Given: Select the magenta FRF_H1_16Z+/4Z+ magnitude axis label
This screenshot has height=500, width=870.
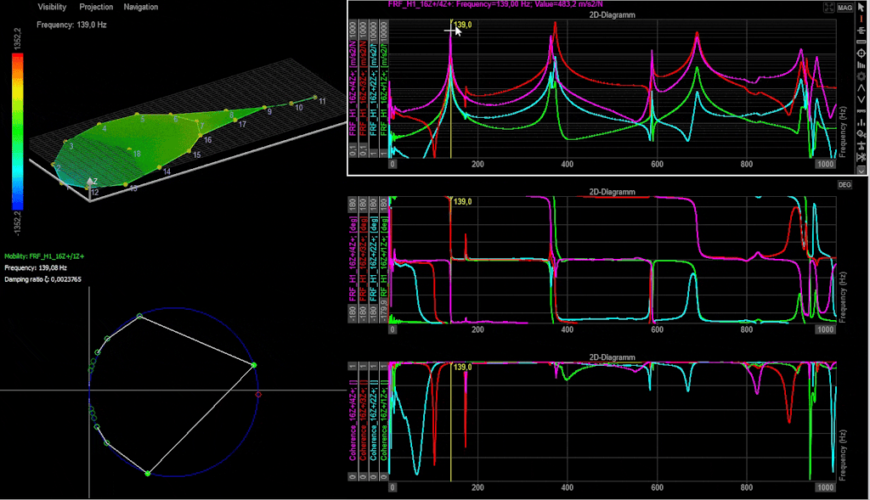Looking at the screenshot, I should (x=353, y=88).
